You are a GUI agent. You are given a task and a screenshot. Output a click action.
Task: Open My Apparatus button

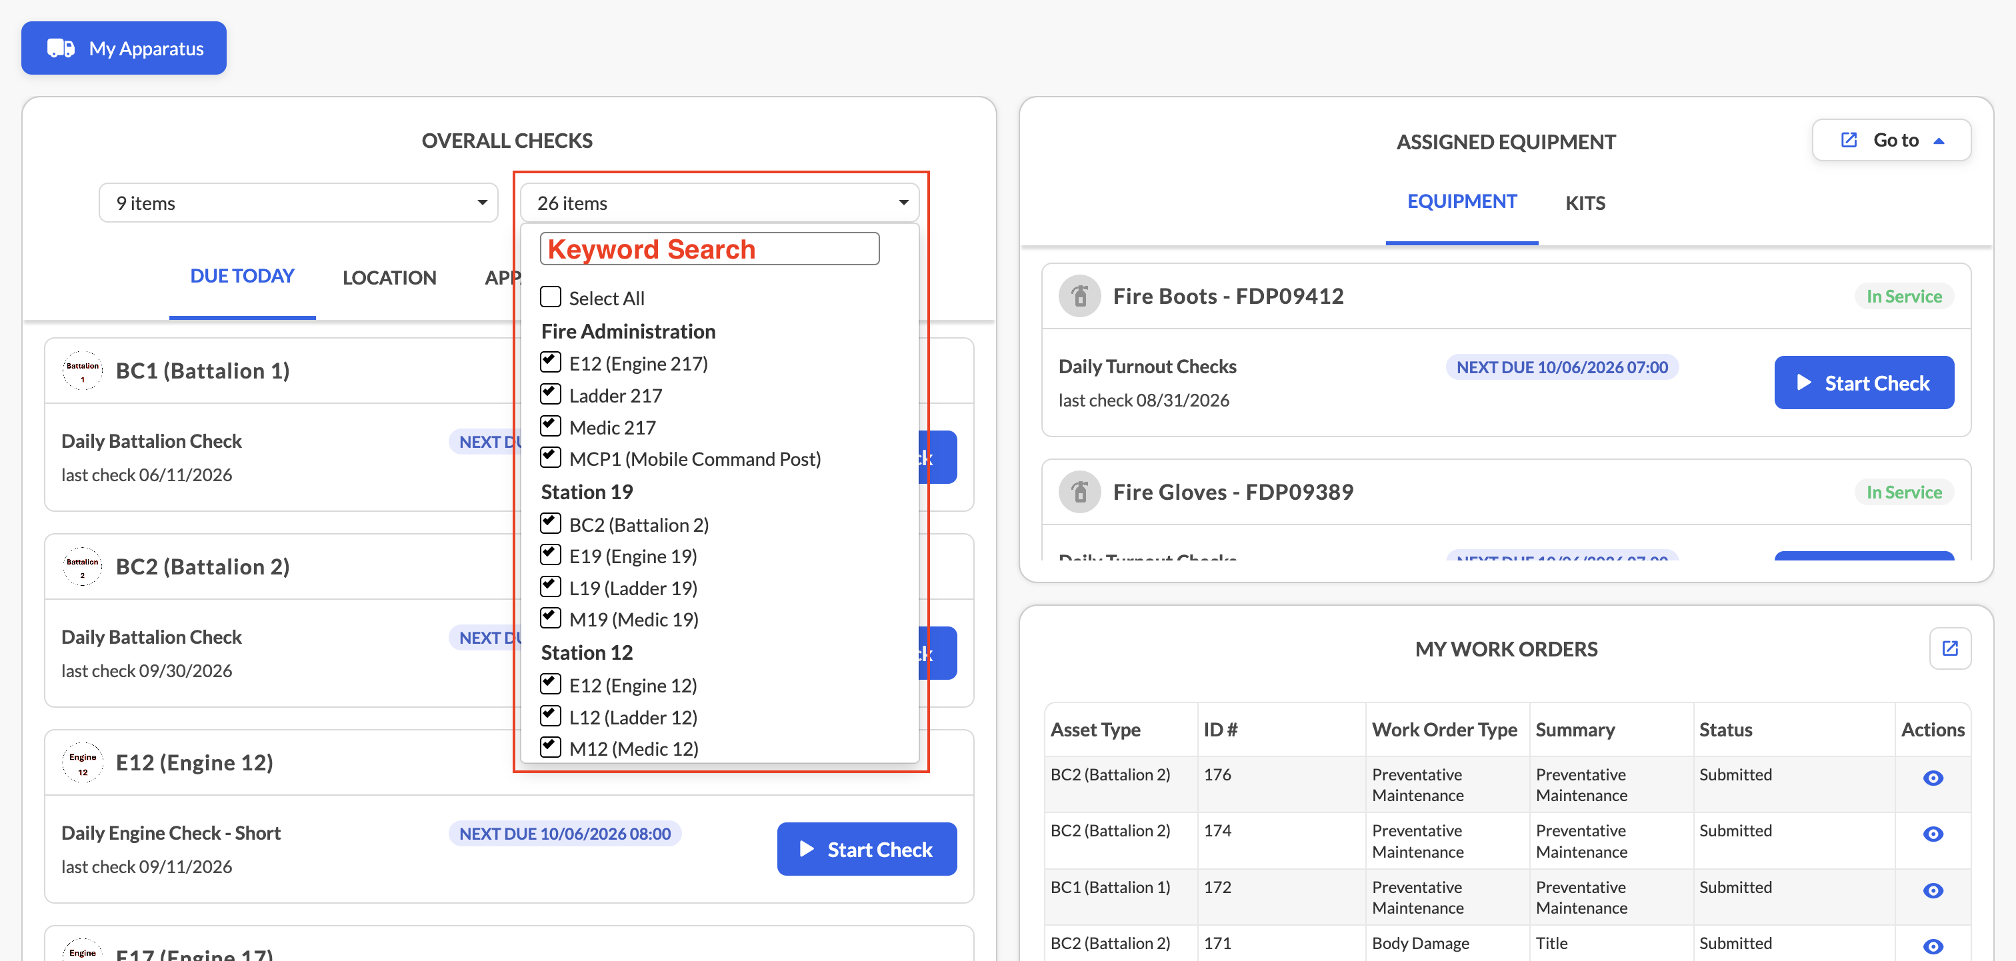pyautogui.click(x=123, y=49)
